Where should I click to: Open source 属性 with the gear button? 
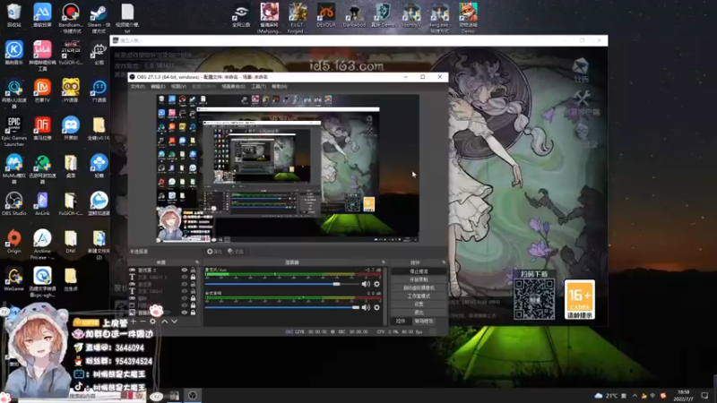(x=214, y=252)
